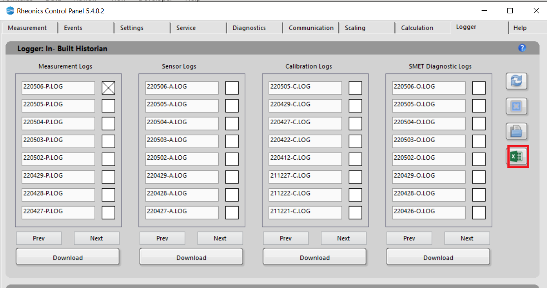Check the 220429-P.LOG checkbox

(x=109, y=177)
